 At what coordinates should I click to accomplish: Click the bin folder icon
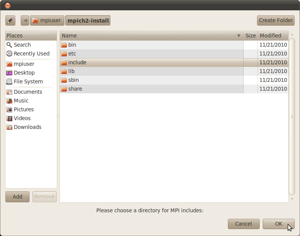click(64, 45)
